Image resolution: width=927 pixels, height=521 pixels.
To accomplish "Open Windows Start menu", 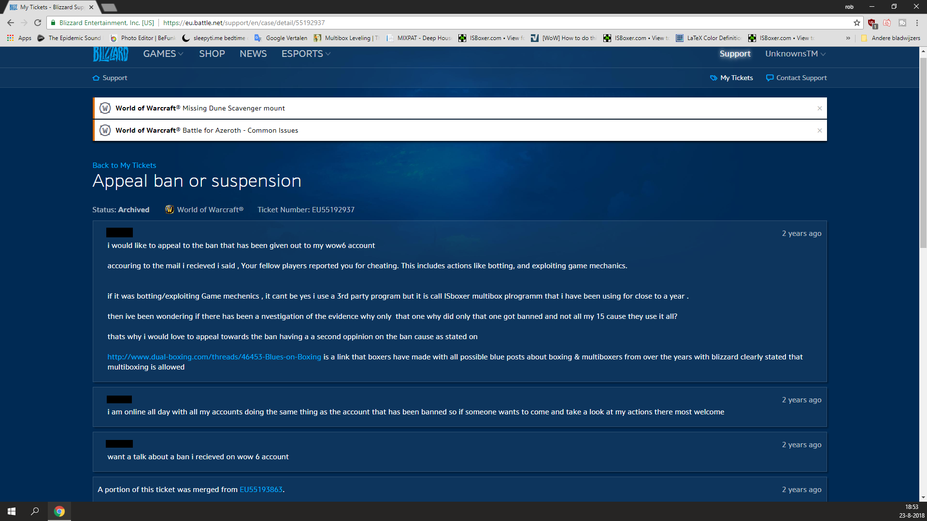I will point(12,511).
